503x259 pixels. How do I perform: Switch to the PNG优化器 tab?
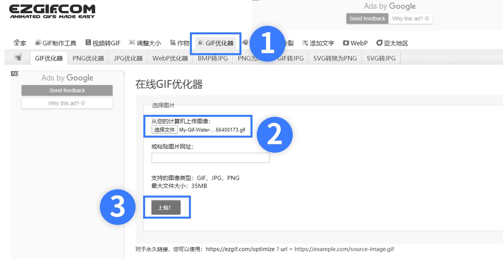(89, 58)
